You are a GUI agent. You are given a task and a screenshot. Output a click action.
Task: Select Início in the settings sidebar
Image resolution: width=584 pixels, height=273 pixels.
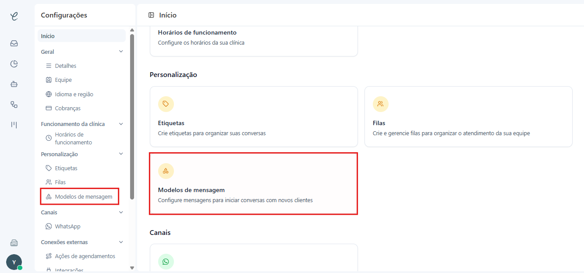(81, 36)
